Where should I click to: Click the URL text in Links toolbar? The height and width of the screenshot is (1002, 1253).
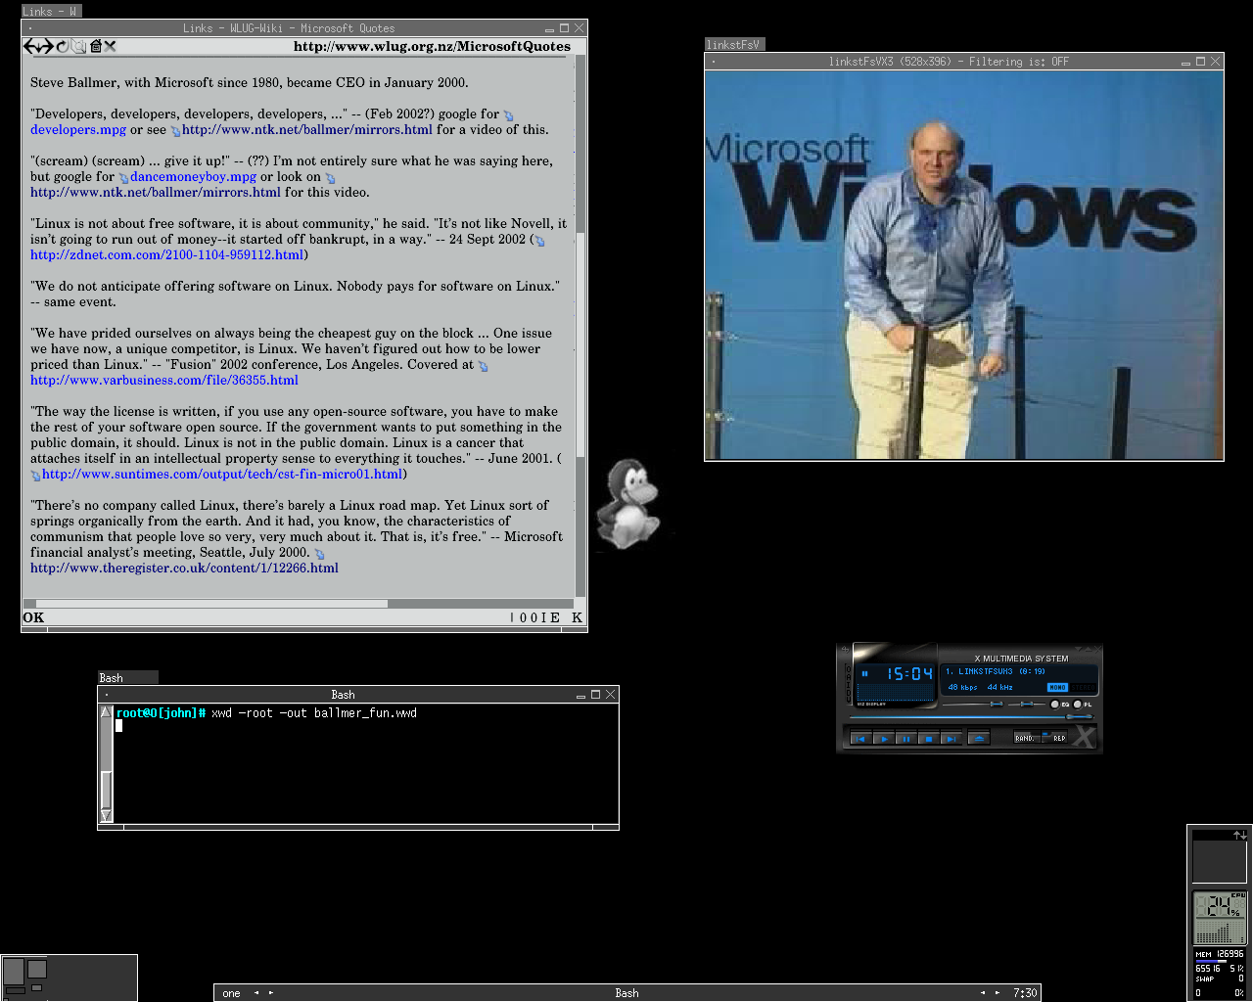click(432, 46)
